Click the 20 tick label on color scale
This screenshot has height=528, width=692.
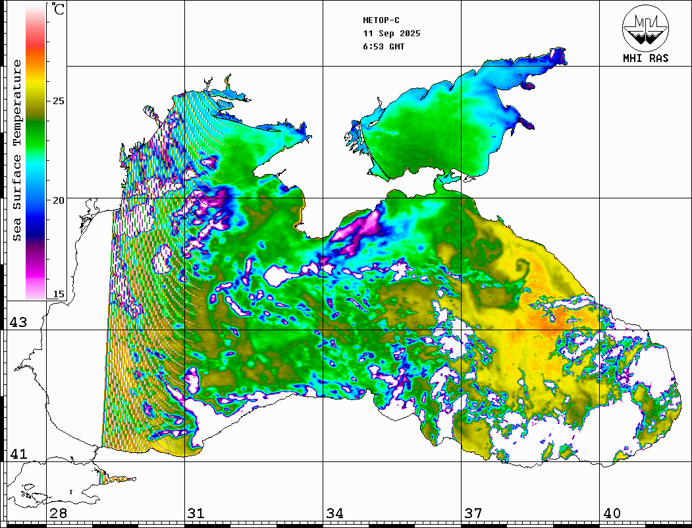click(59, 200)
